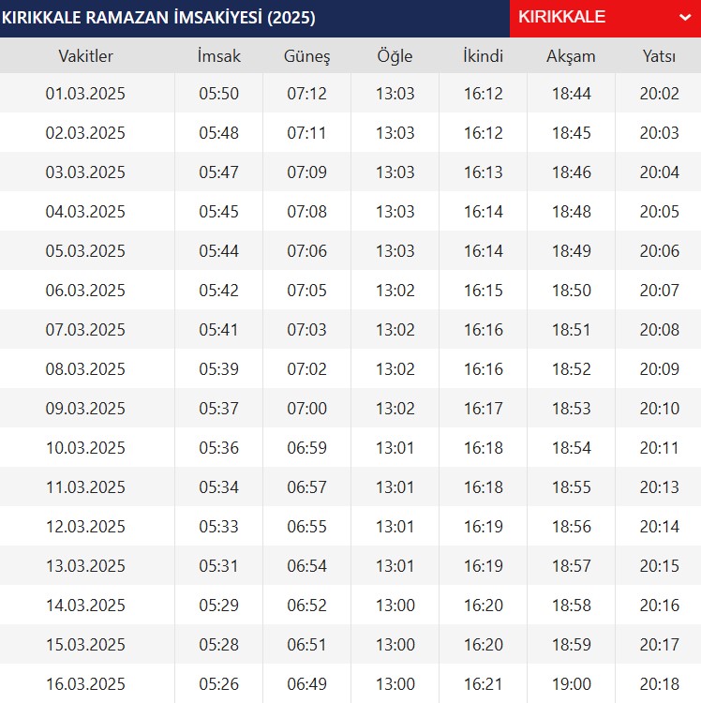Select the Akşam time 18:48
Viewport: 701px width, 703px height.
point(571,212)
